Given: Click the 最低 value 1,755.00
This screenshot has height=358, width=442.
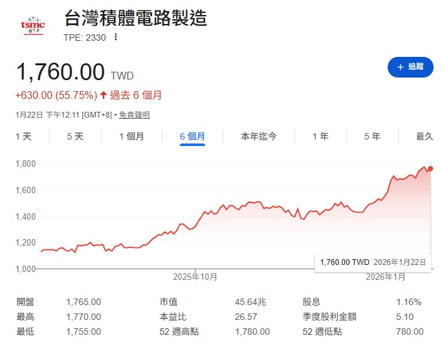Looking at the screenshot, I should [83, 332].
